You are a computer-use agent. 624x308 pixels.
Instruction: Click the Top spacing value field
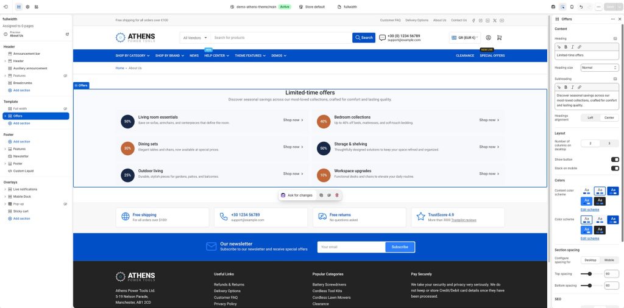611,274
